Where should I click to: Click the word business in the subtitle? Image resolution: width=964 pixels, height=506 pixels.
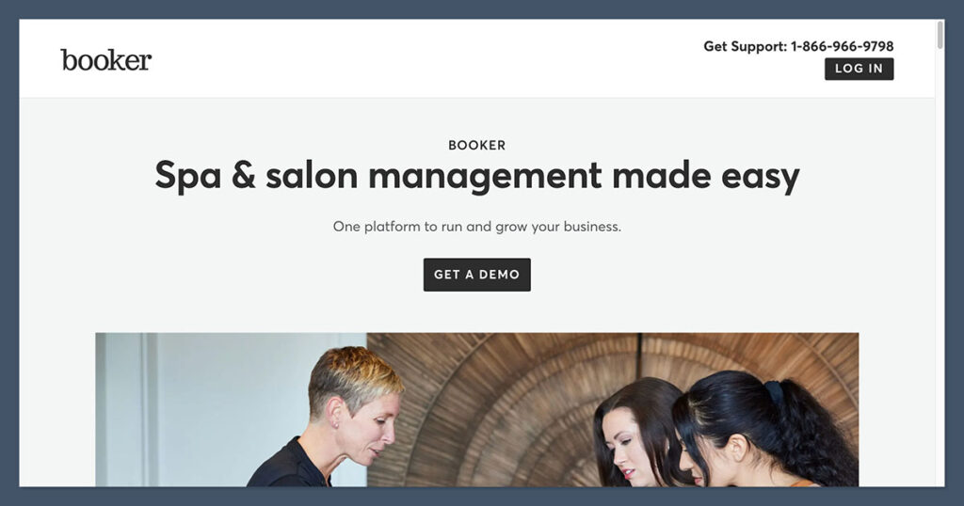coord(592,227)
